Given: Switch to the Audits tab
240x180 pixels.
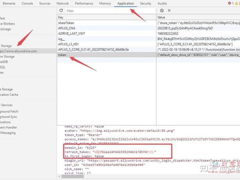Looking at the screenshot, I should click(162, 3).
